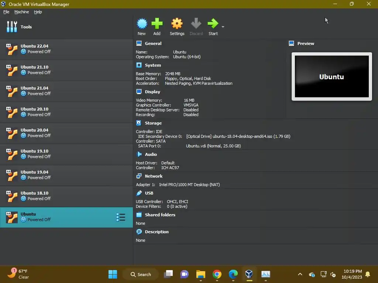The height and width of the screenshot is (283, 378).
Task: Open Microsoft Edge from taskbar
Action: pyautogui.click(x=233, y=274)
